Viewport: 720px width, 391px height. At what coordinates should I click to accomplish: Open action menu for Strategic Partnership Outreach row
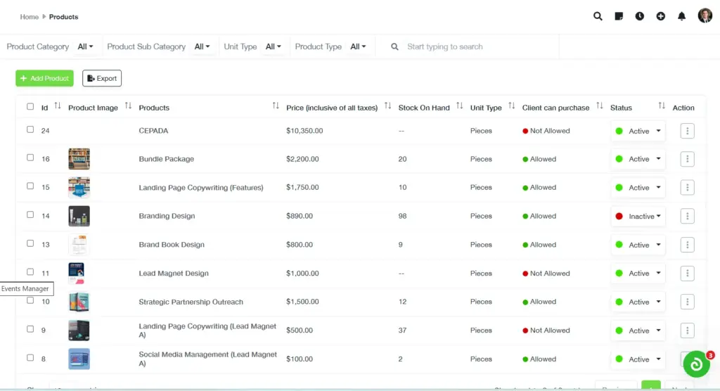point(687,302)
